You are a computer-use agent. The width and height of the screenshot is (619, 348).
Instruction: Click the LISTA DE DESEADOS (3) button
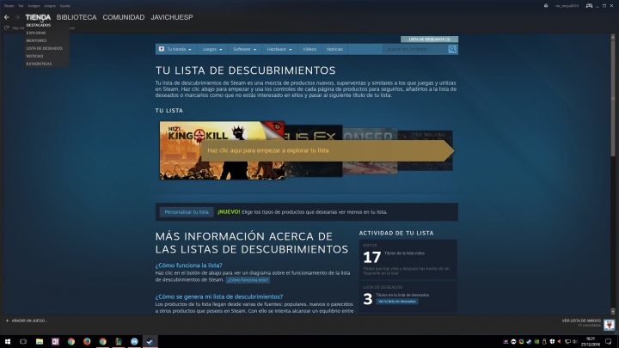[x=429, y=40]
